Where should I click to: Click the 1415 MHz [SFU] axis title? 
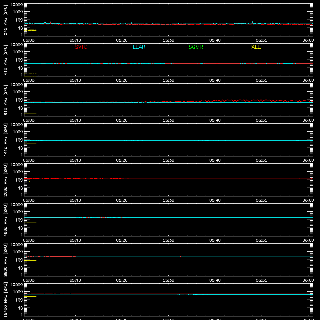(x=5, y=140)
